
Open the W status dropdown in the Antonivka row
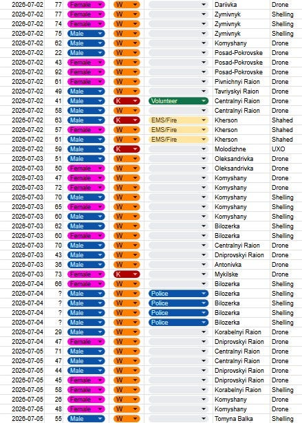click(127, 265)
